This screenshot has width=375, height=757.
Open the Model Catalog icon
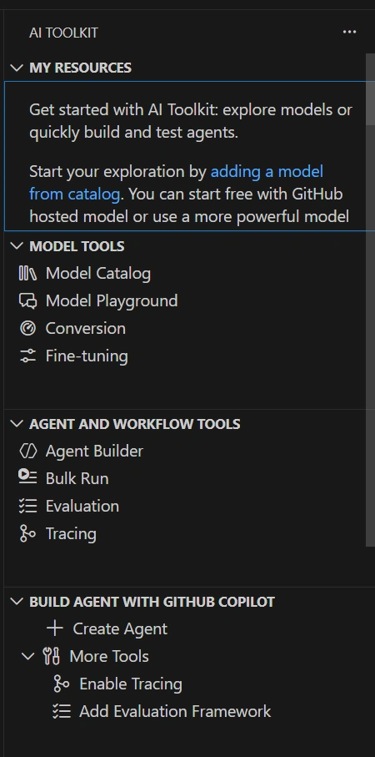27,273
